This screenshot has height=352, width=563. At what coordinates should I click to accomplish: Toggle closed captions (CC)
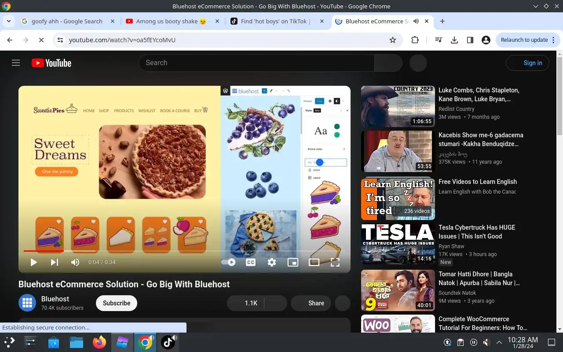(x=251, y=262)
